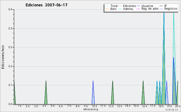Click the 2 h tick label
Image resolution: width=181 pixels, height=112 pixels.
click(x=27, y=106)
